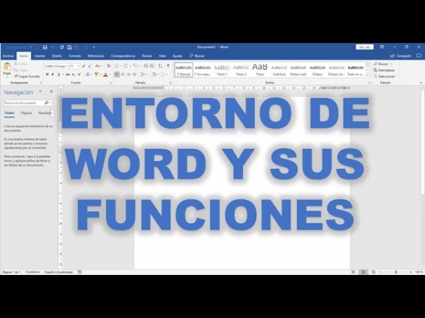
Task: Open the font size 11 dropdown
Action: pos(79,66)
